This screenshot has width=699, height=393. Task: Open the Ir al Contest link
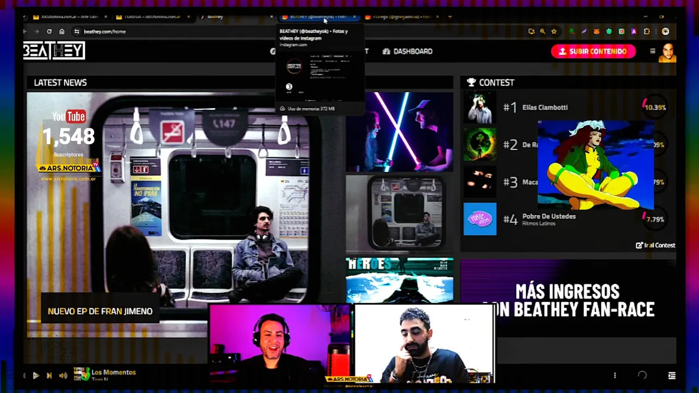coord(655,245)
